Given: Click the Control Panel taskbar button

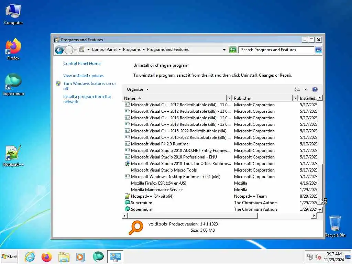Looking at the screenshot, I should click(x=115, y=256).
